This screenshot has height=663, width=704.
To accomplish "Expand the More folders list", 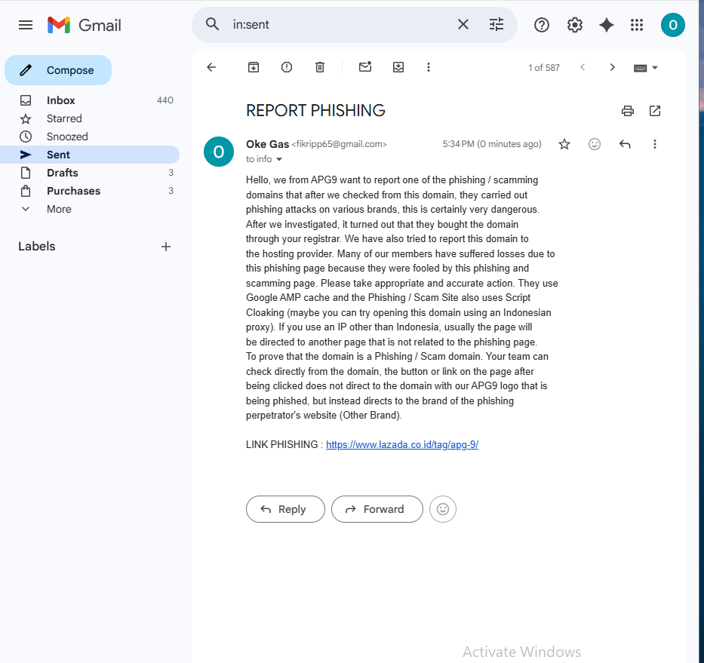I will pos(90,209).
